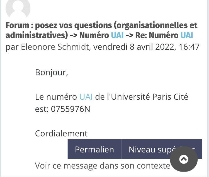Viewport: 209px width, 177px height.
Task: Click the round scroll-to-top chevron button
Action: point(184,159)
